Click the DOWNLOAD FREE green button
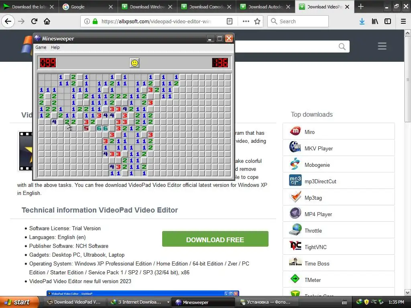 215,239
